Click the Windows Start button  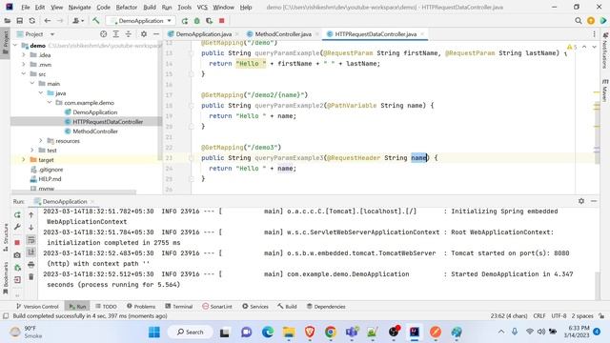coord(154,333)
